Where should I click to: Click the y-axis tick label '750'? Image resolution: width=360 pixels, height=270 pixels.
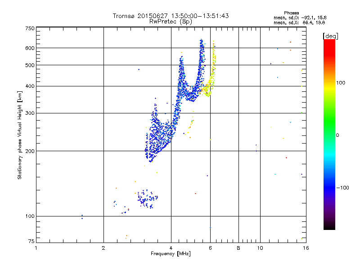click(x=30, y=28)
